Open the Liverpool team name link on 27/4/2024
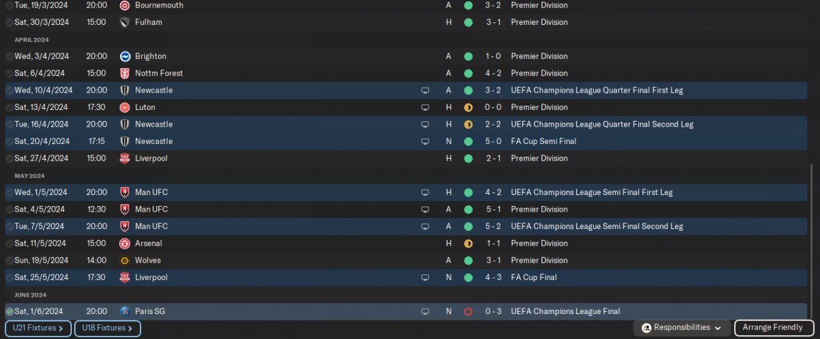This screenshot has height=339, width=820. point(151,159)
